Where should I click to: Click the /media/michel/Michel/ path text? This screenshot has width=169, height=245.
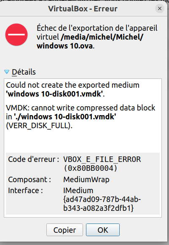click(102, 37)
